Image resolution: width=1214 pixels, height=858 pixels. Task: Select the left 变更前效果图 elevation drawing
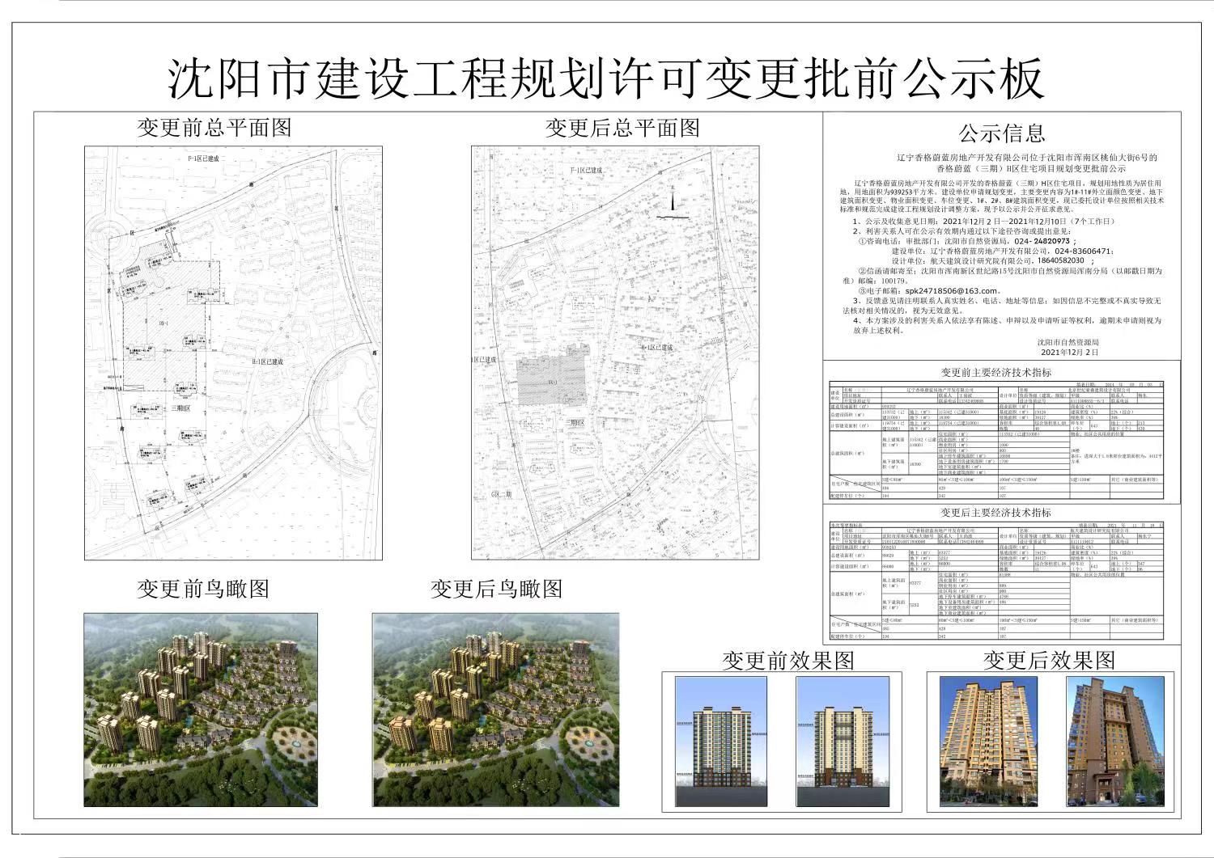click(x=721, y=742)
